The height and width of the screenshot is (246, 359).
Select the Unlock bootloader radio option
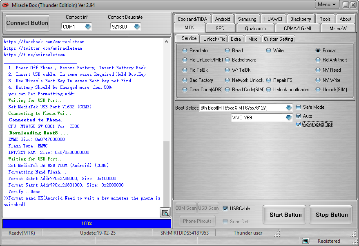pyautogui.click(x=269, y=90)
